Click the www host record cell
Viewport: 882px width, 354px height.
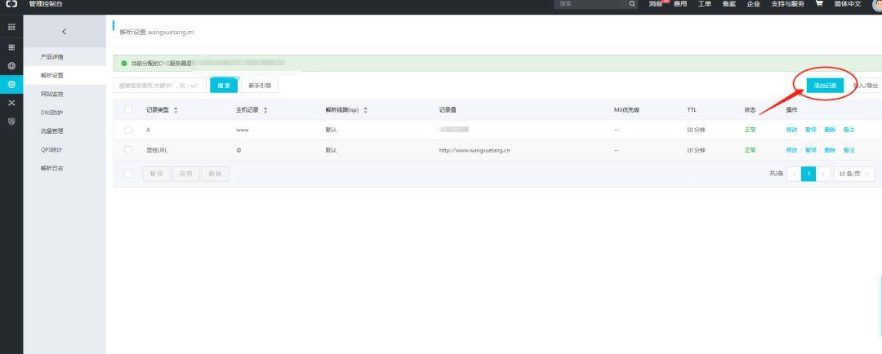click(242, 130)
